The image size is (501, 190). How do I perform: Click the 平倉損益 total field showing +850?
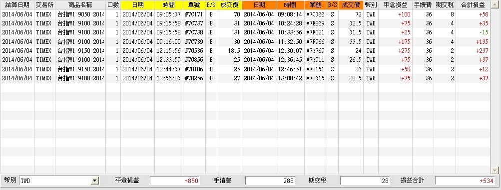[x=175, y=181]
